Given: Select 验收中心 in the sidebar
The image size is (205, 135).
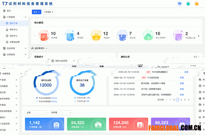Looking at the screenshot, I should [x=14, y=36].
